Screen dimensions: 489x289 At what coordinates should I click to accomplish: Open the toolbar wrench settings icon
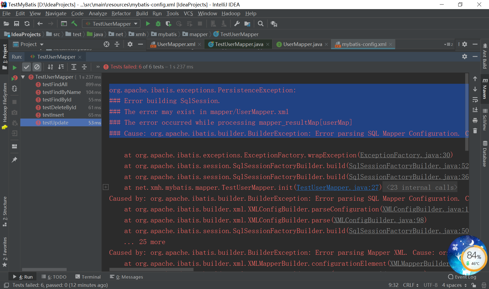point(237,24)
